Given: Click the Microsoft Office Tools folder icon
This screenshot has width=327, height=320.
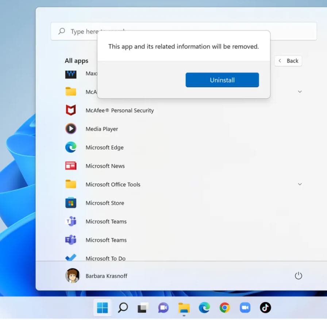Looking at the screenshot, I should point(71,184).
